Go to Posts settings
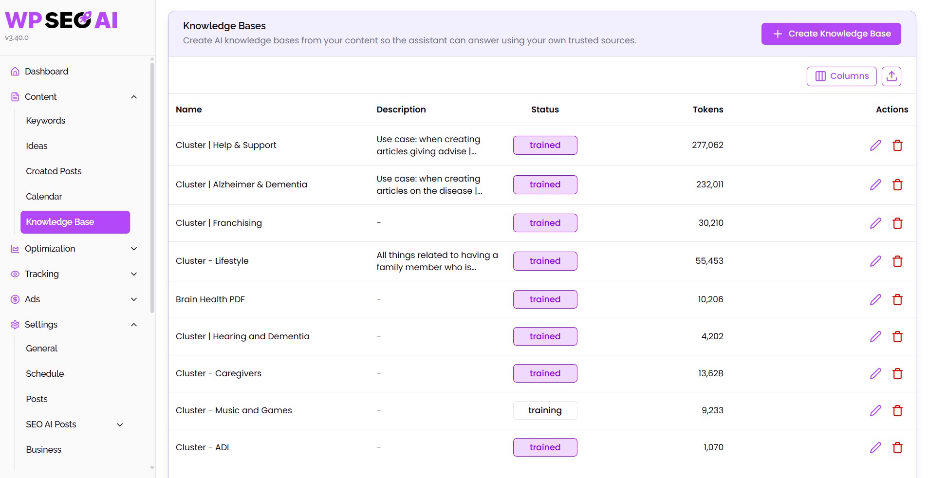Screen dimensions: 928x478 click(x=37, y=399)
